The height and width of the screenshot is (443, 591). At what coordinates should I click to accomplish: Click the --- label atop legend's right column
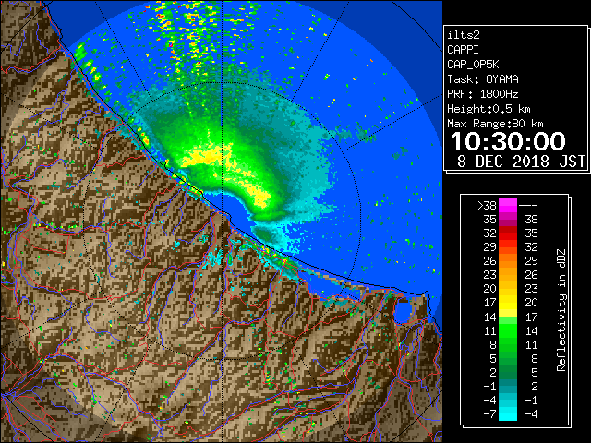(528, 205)
